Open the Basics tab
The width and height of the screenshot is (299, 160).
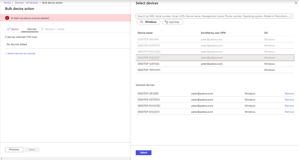(13, 29)
